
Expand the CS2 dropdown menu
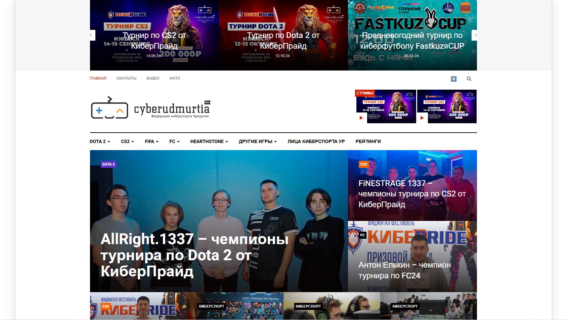pyautogui.click(x=127, y=141)
